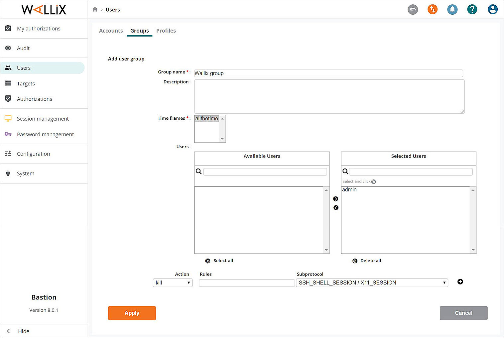Select admin in the Selected Users list
This screenshot has width=504, height=341.
[x=349, y=189]
